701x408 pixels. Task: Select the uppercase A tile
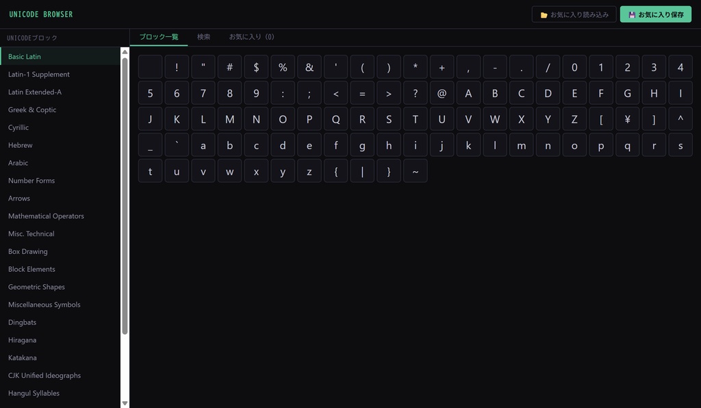468,93
